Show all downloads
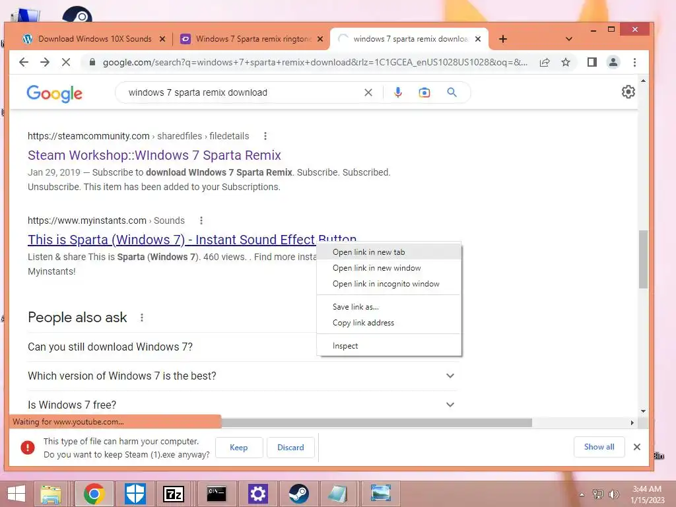 [x=599, y=447]
